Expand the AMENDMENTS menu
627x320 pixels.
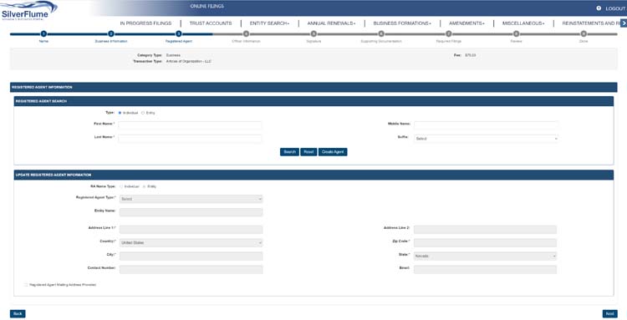(466, 23)
